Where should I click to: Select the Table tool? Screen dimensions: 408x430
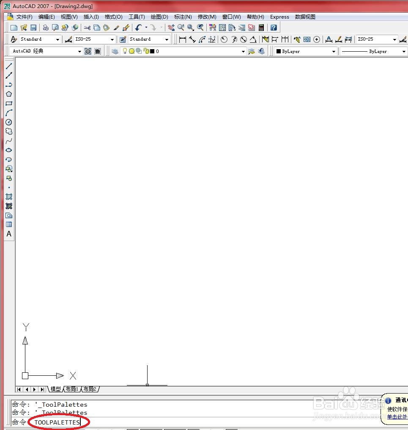pyautogui.click(x=9, y=225)
